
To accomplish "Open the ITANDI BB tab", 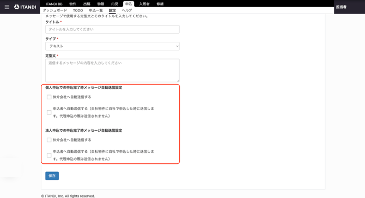I will pyautogui.click(x=54, y=4).
